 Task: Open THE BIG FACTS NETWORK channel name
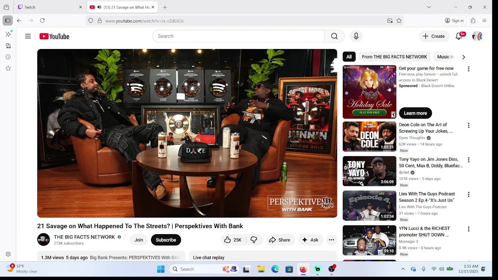[84, 237]
